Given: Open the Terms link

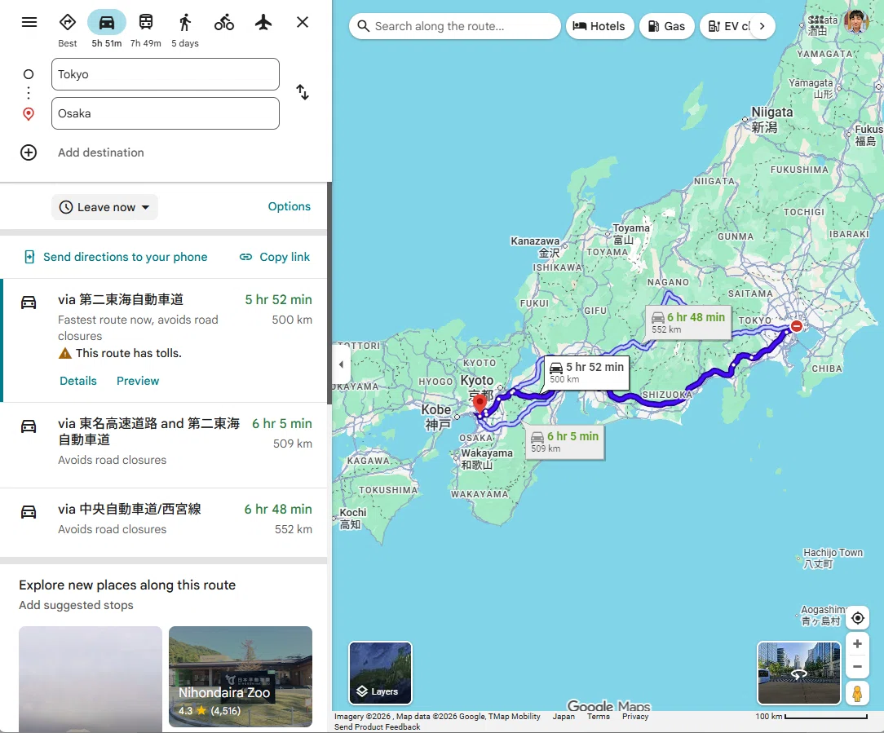Looking at the screenshot, I should tap(598, 717).
